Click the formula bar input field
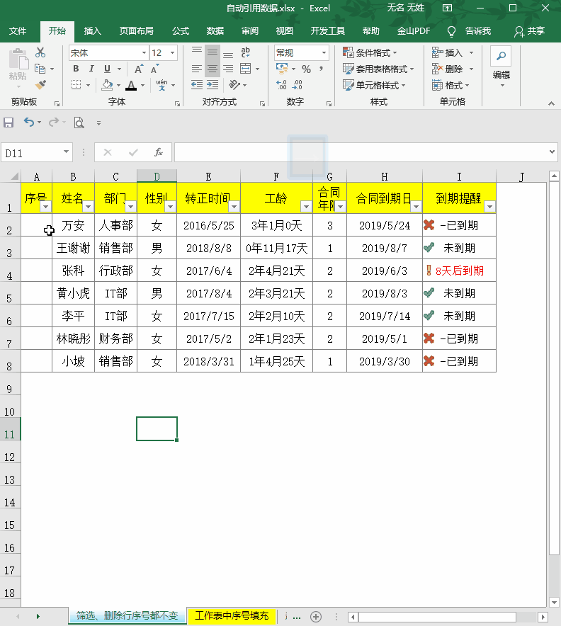561x626 pixels. [361, 152]
